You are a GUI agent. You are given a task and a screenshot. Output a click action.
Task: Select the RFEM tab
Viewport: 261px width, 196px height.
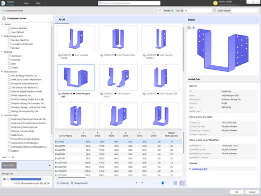pyautogui.click(x=62, y=20)
